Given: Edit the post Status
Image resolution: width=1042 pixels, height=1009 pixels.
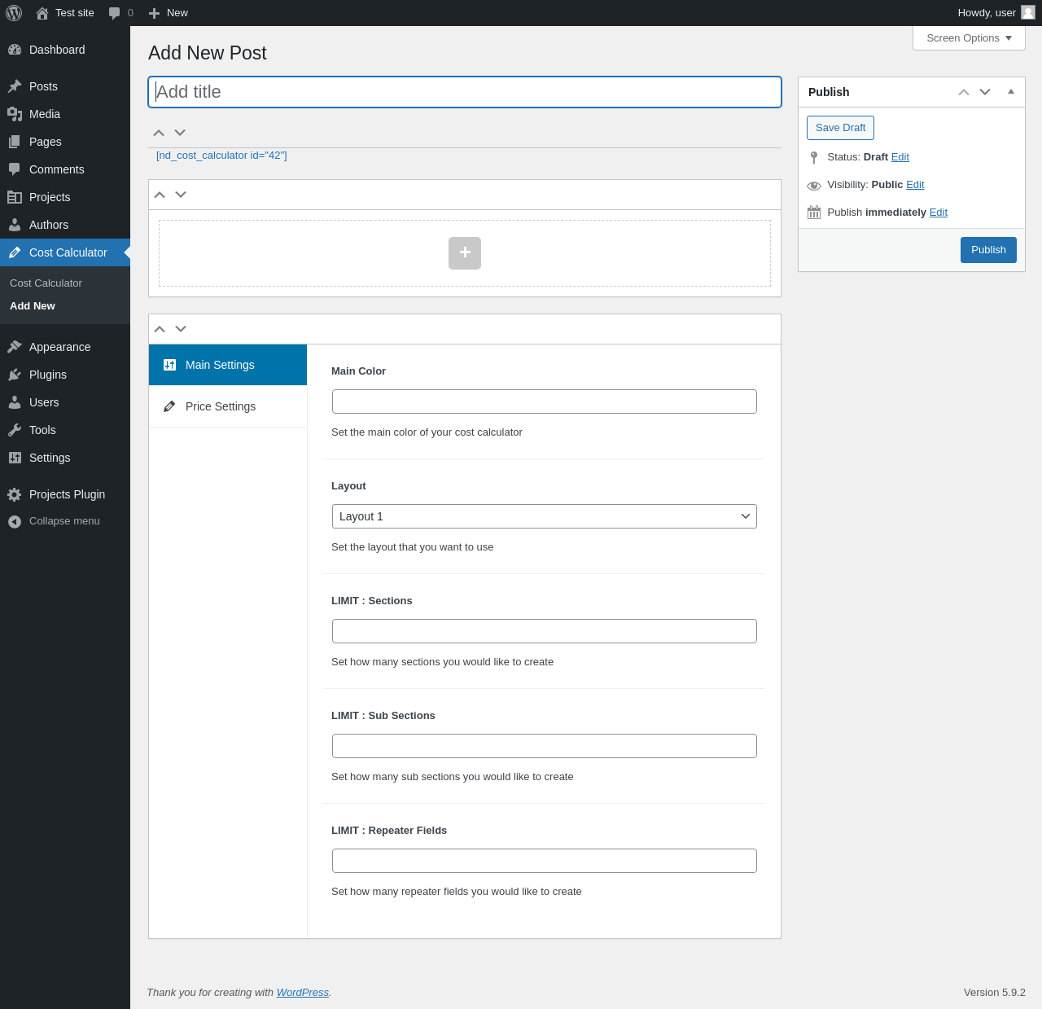Looking at the screenshot, I should pos(900,157).
